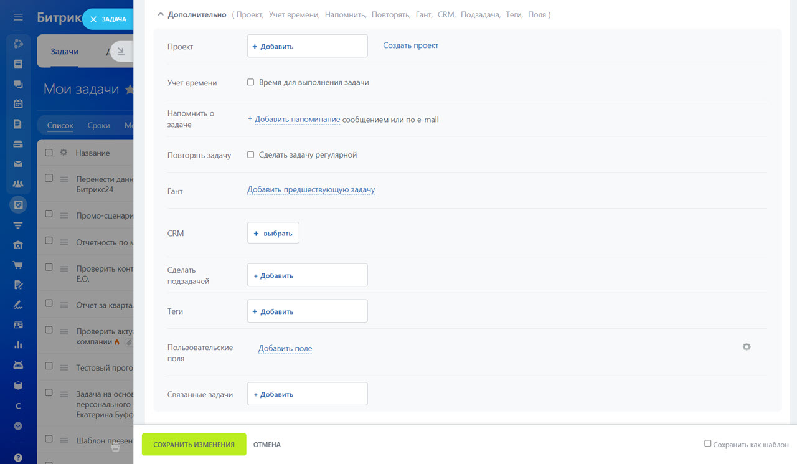
Task: Open the drive storage sidebar icon
Action: pos(18,144)
